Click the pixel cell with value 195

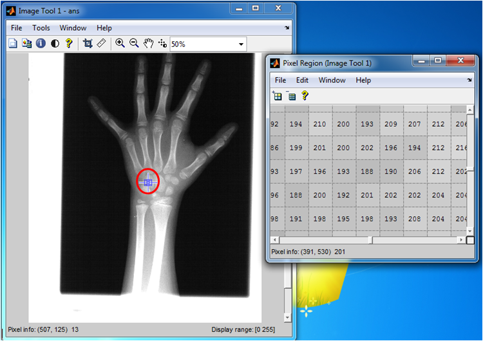[343, 219]
